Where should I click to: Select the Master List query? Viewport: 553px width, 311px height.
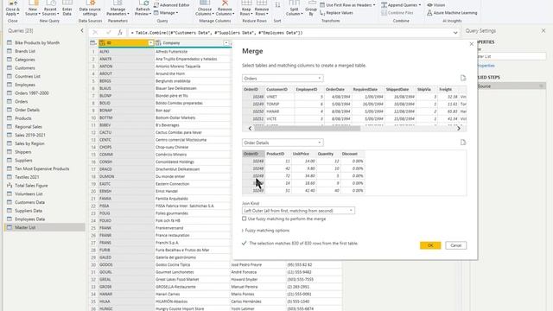click(x=44, y=227)
